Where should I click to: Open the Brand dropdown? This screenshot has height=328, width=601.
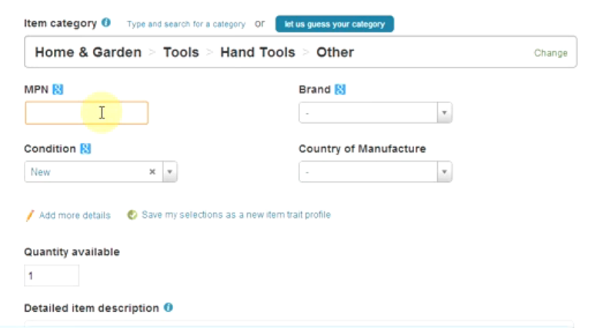(444, 113)
